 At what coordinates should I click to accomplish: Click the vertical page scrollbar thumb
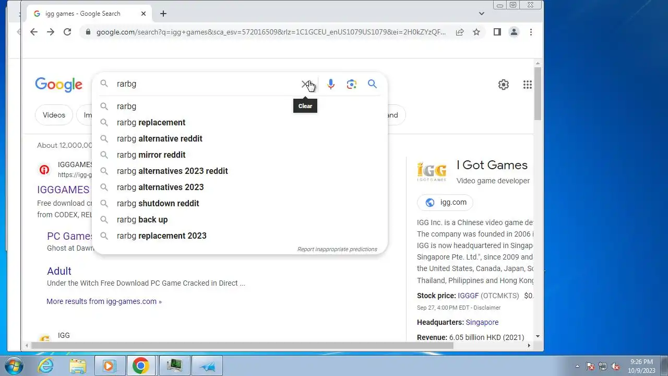tap(538, 94)
